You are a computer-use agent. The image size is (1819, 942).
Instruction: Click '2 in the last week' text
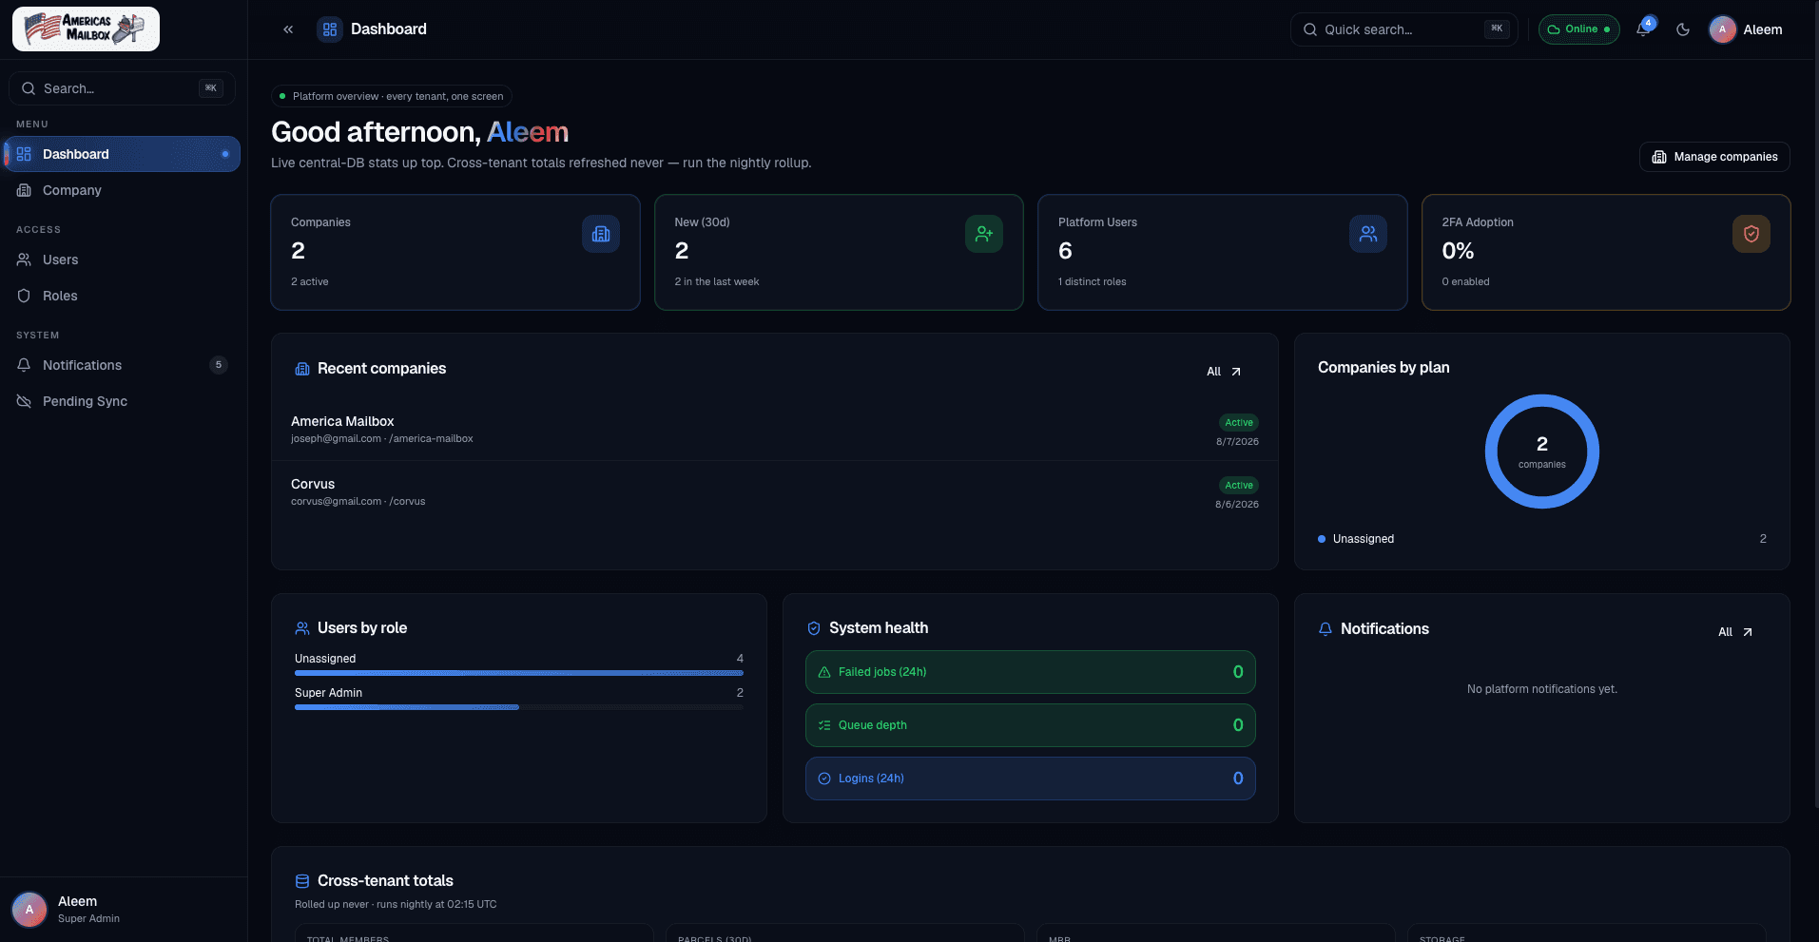(x=717, y=282)
